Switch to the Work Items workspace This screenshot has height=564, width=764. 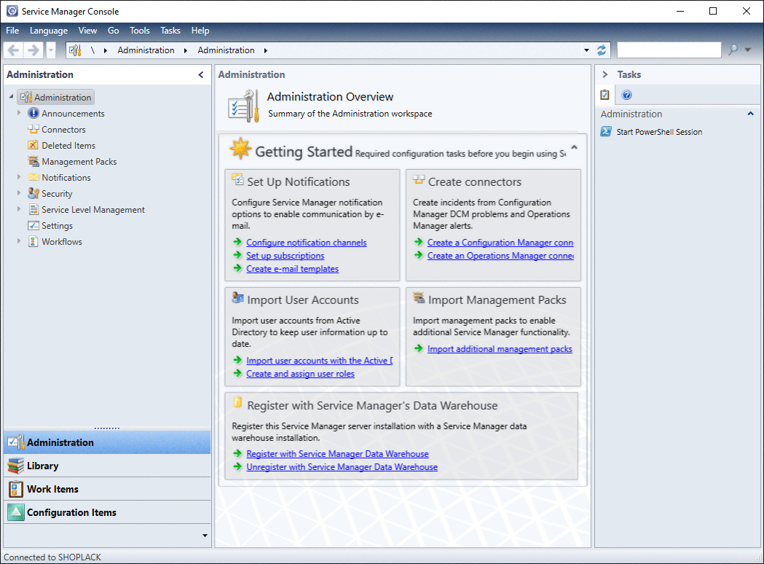click(x=107, y=489)
